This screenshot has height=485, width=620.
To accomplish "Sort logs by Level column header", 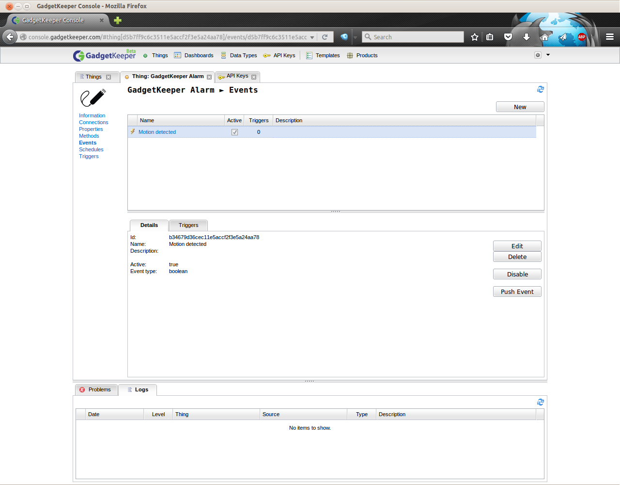I will tap(158, 414).
